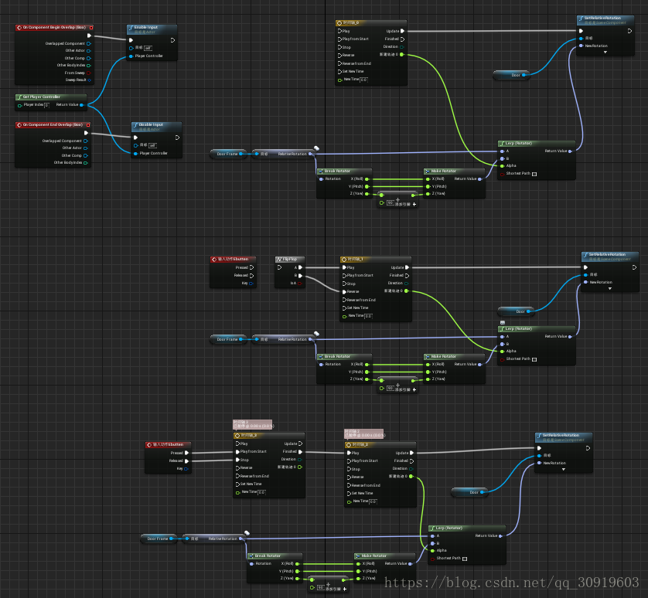Click Set New Time pin on 时间轴_0
This screenshot has width=648, height=598.
339,71
